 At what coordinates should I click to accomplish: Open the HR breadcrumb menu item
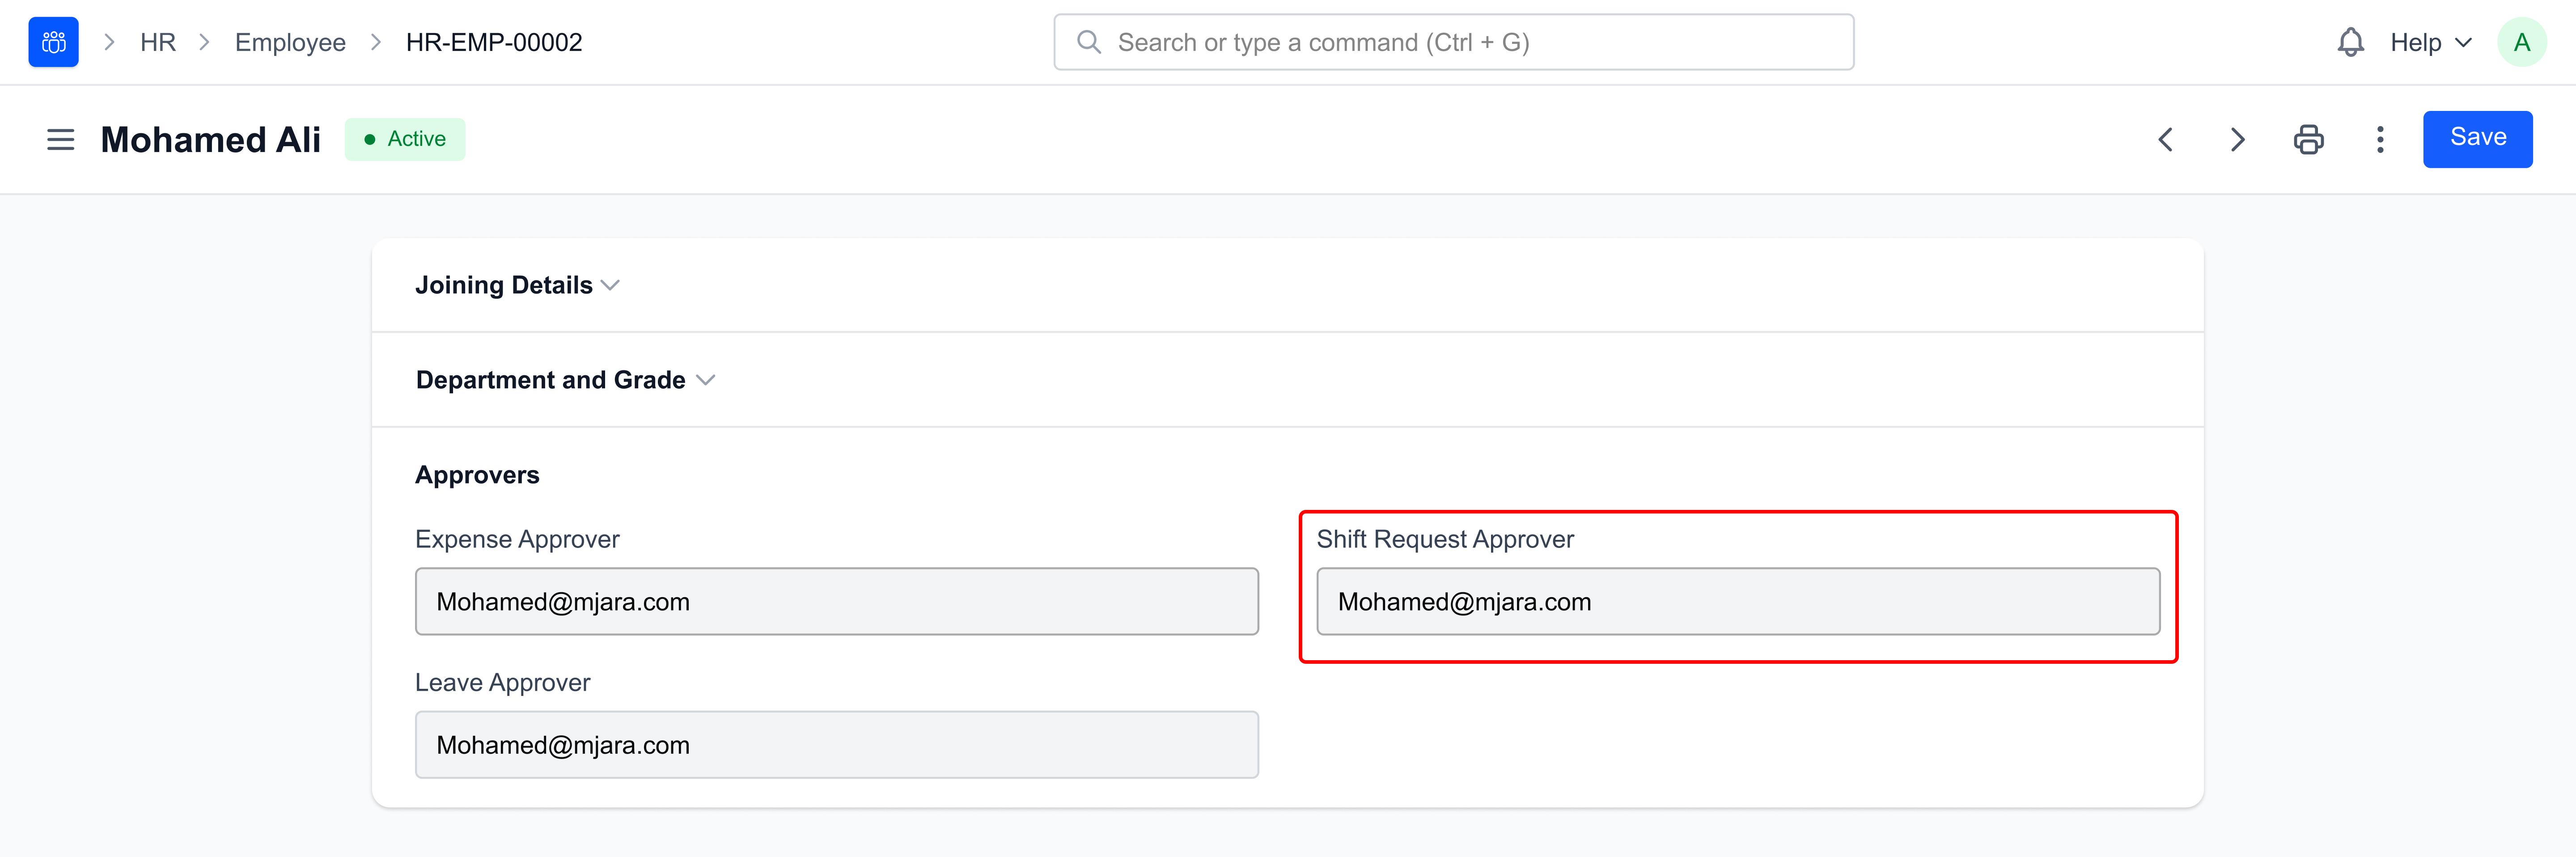pyautogui.click(x=158, y=41)
